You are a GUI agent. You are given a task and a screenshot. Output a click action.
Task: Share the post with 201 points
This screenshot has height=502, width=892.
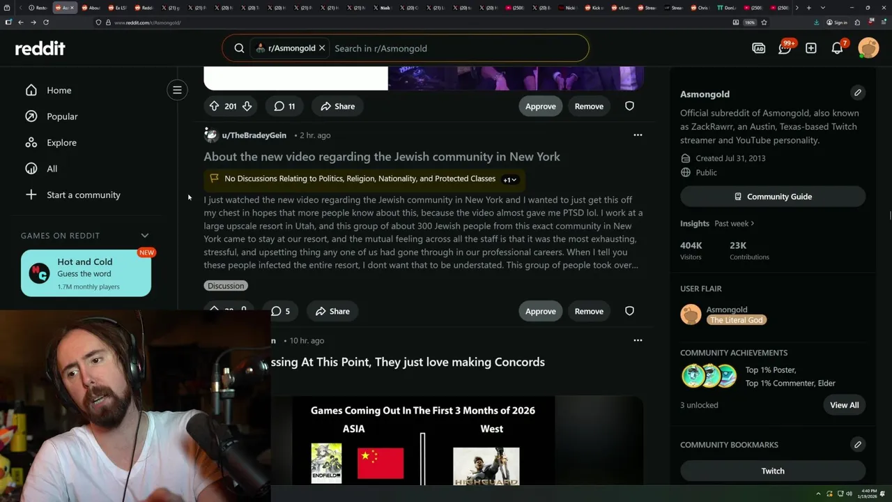pyautogui.click(x=338, y=106)
